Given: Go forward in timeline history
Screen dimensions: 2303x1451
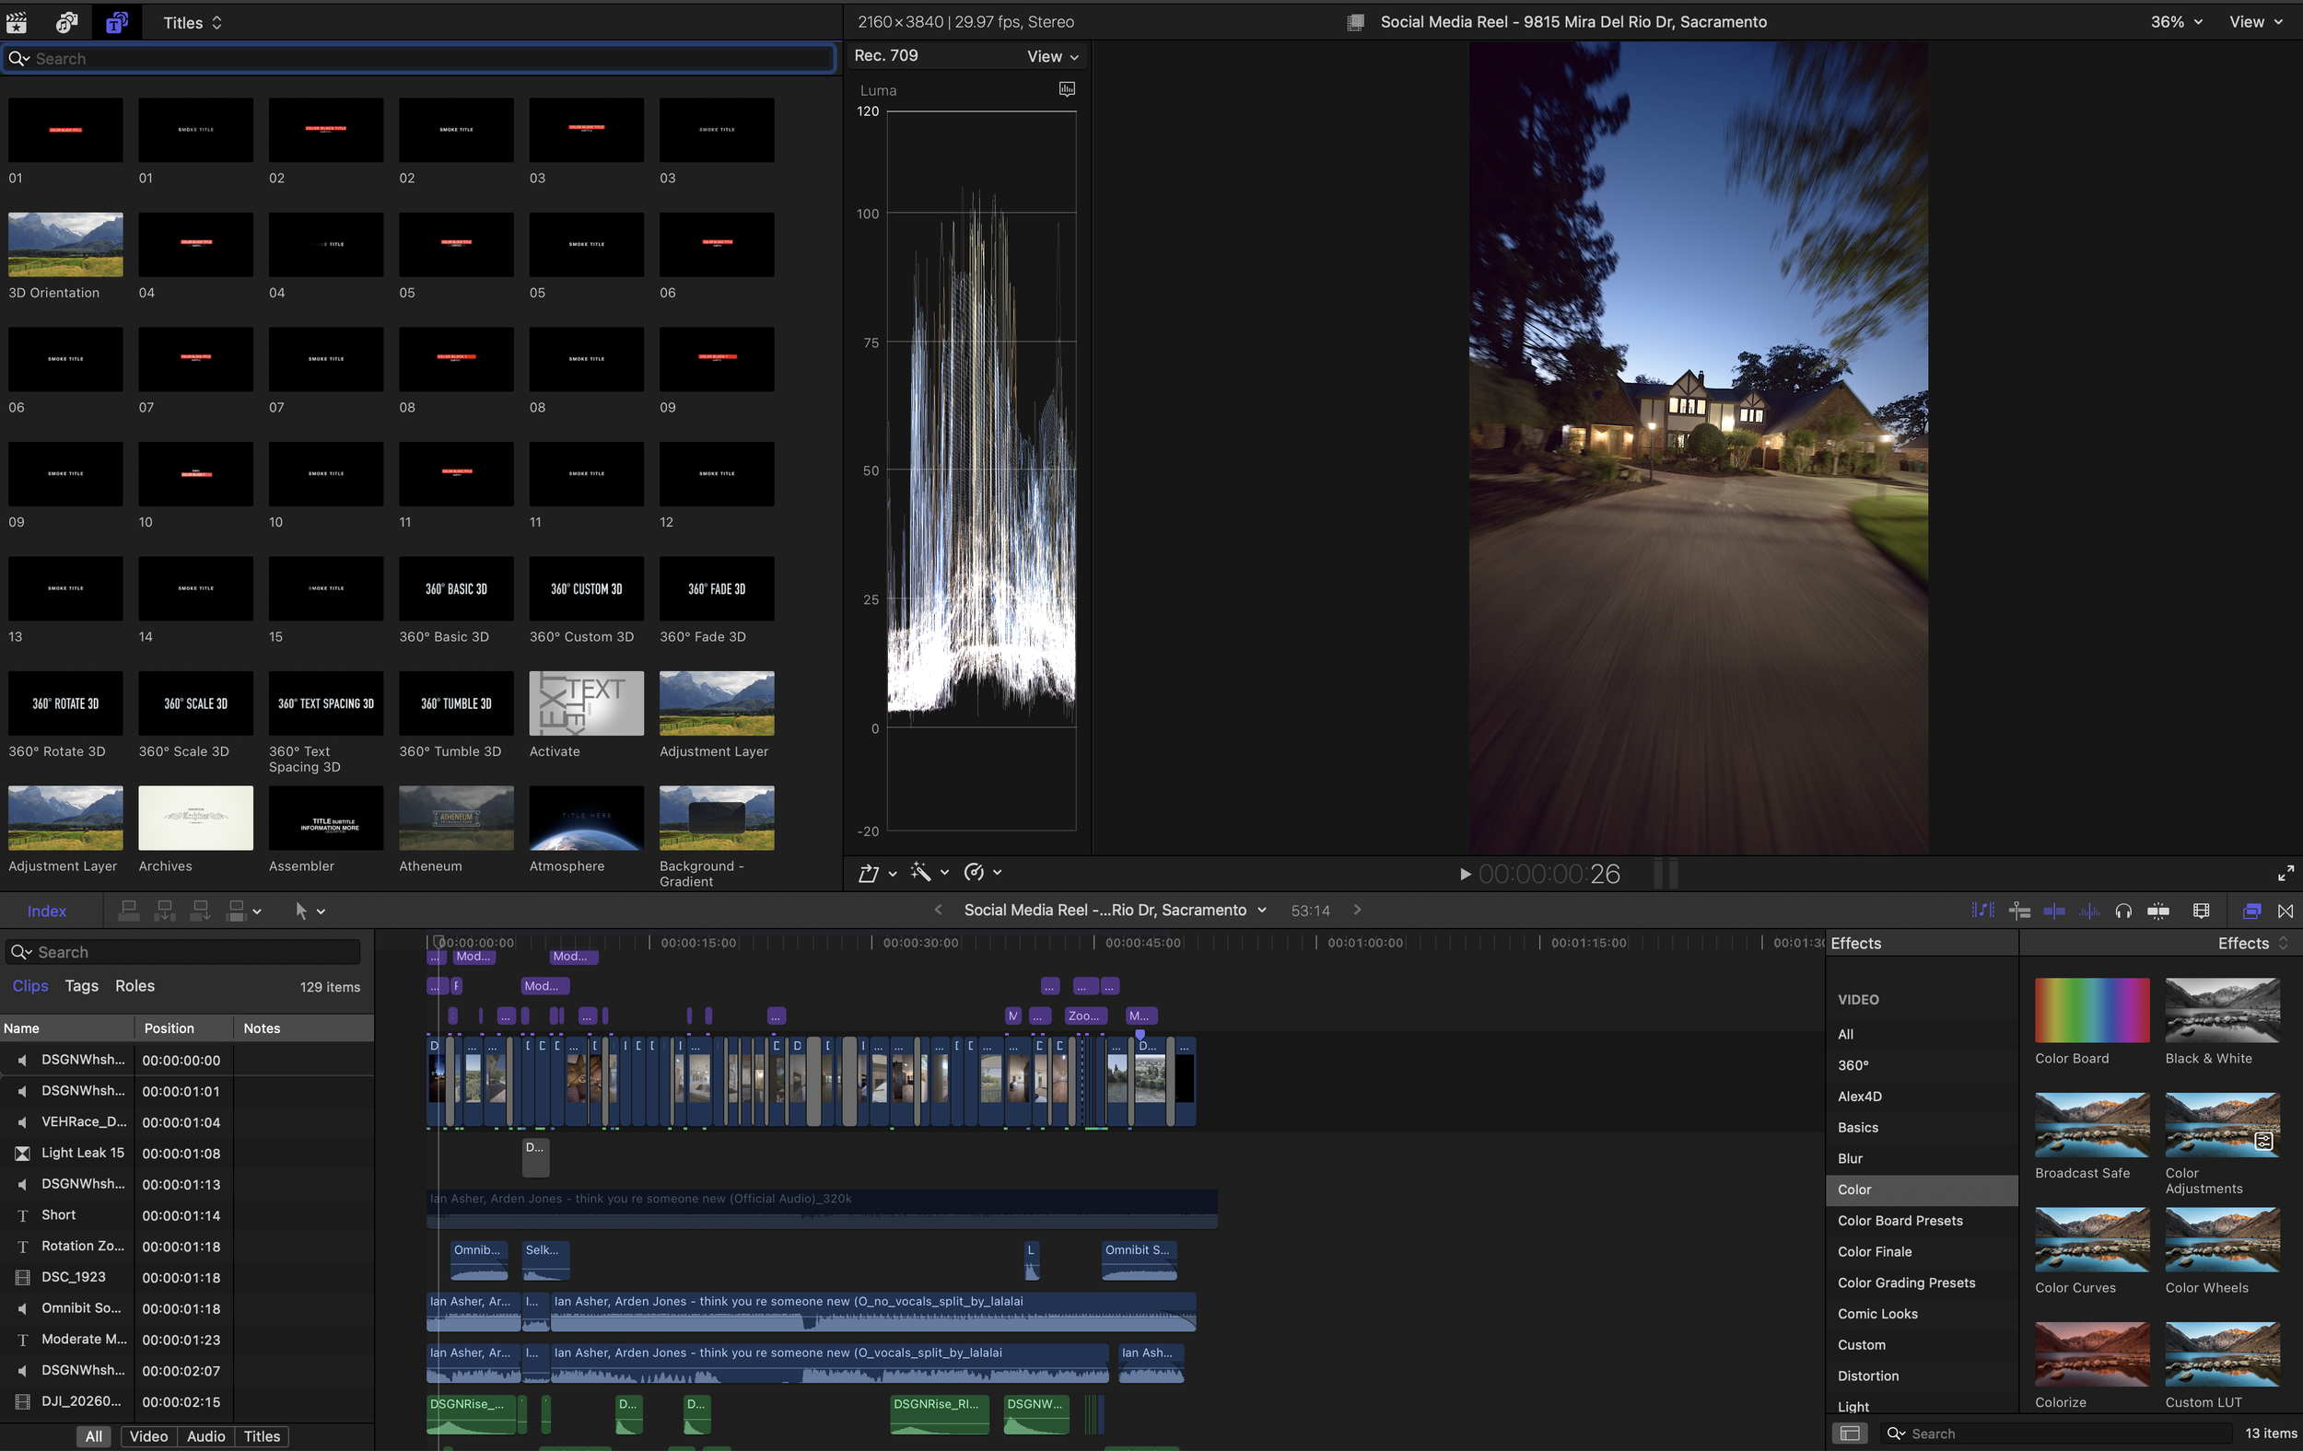Looking at the screenshot, I should pyautogui.click(x=1357, y=909).
